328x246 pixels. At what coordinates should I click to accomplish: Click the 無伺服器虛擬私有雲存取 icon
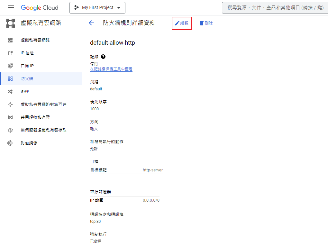tap(11, 130)
